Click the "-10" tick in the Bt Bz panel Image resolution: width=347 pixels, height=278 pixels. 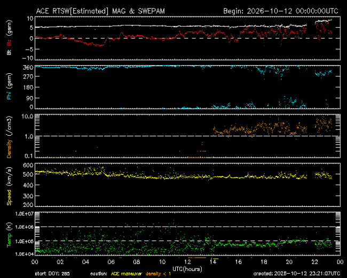point(28,58)
